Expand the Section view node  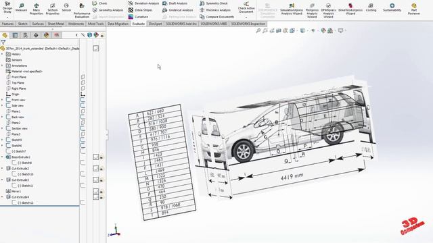[x=2, y=128]
